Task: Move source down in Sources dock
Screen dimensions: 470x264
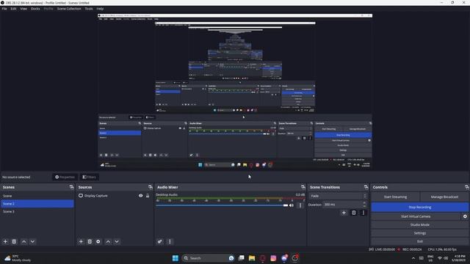Action: (x=117, y=241)
